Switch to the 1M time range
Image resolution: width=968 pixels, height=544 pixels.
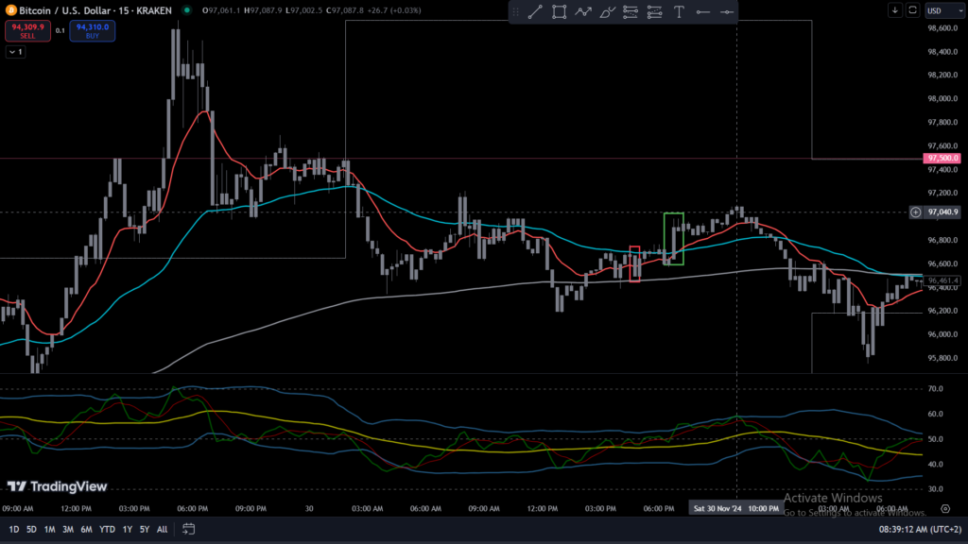click(50, 529)
